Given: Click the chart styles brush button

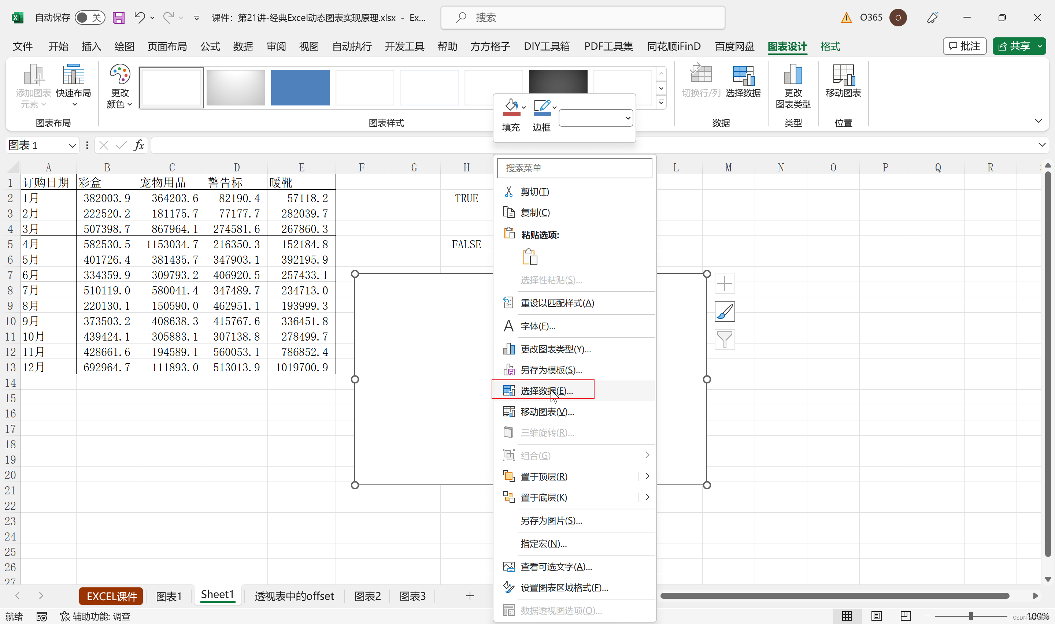Looking at the screenshot, I should pos(725,312).
